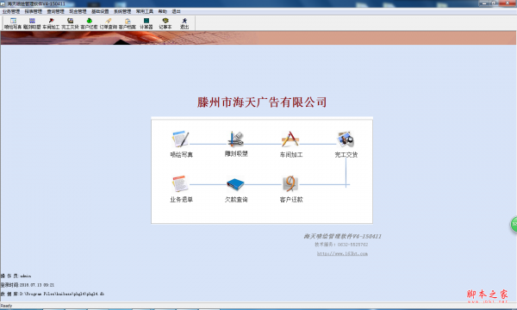517x310 pixels.
Task: Open 业务退单 in the workflow panel
Action: 181,189
